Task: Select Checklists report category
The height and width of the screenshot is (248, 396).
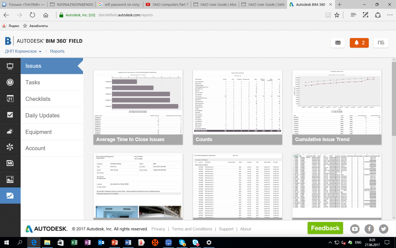Action: click(x=52, y=99)
